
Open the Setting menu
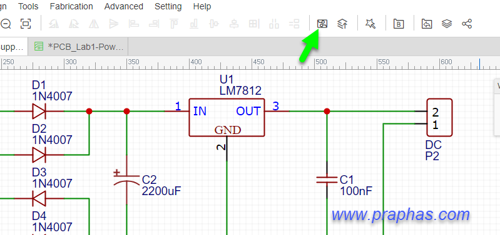[168, 6]
